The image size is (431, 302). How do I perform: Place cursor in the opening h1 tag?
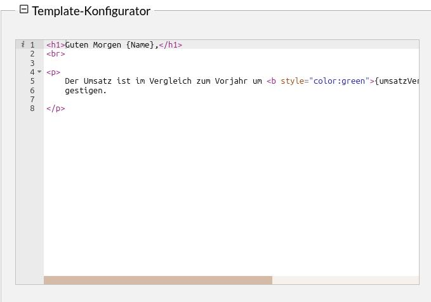pyautogui.click(x=55, y=45)
